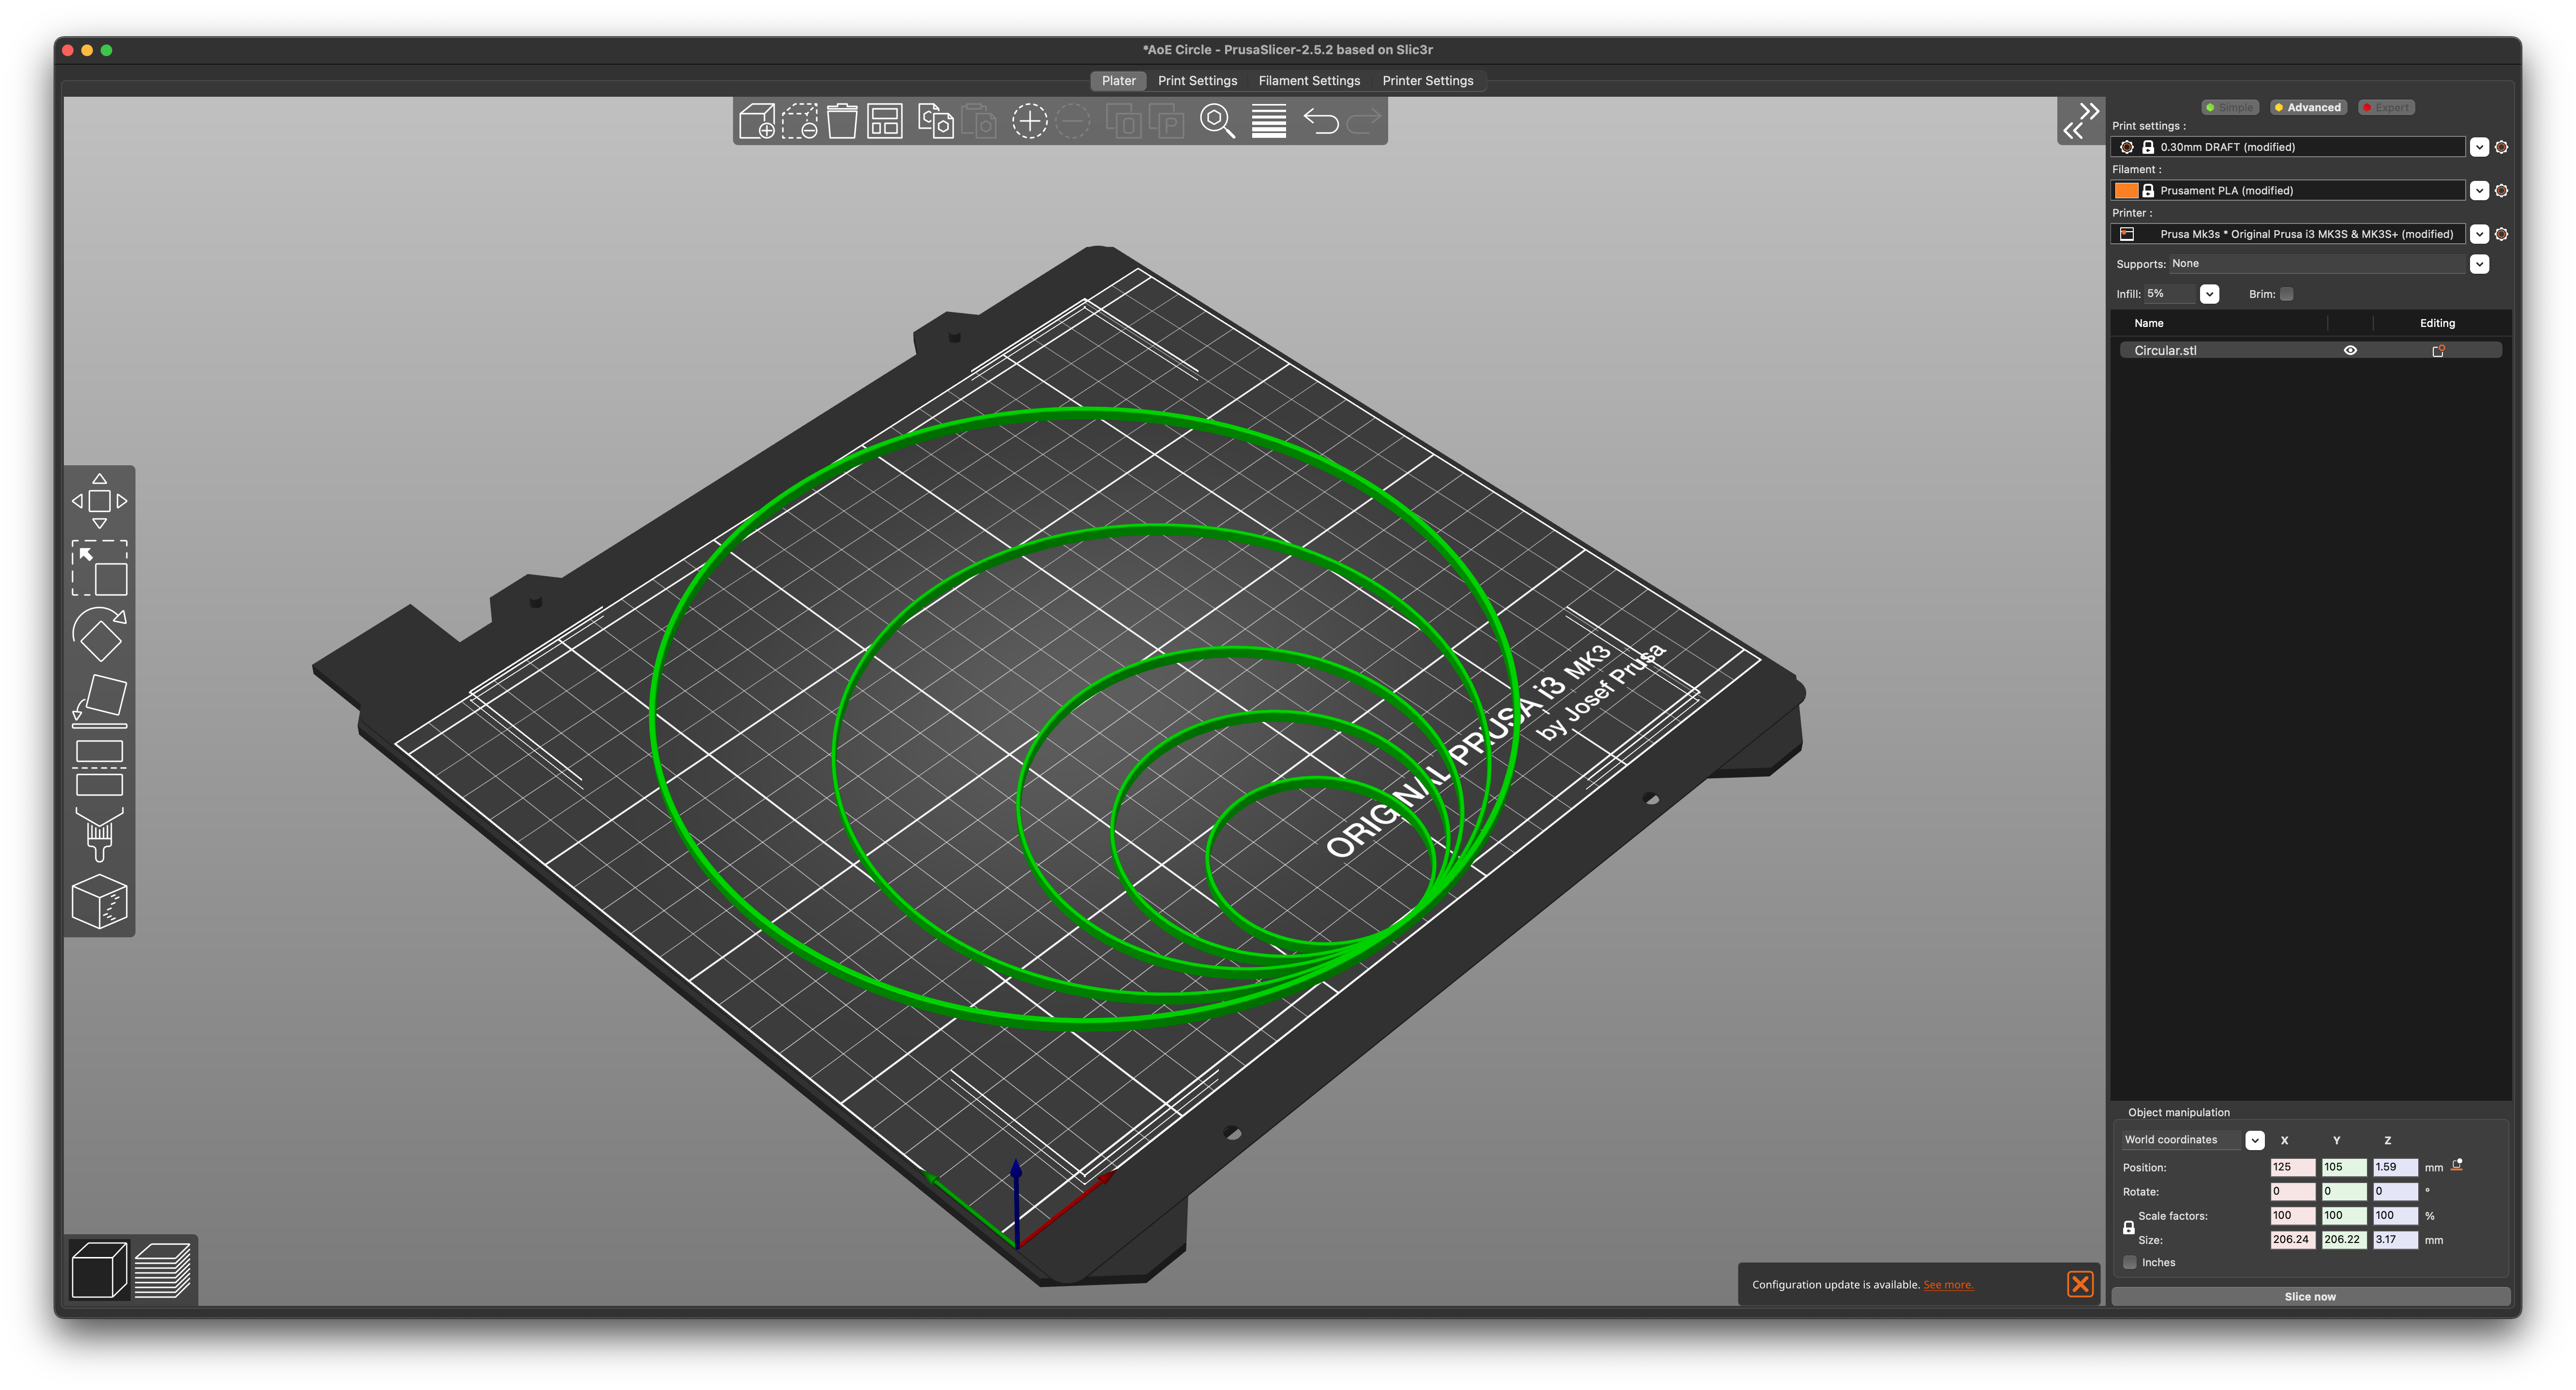This screenshot has width=2576, height=1390.
Task: Open the Printer Settings tab
Action: point(1427,81)
